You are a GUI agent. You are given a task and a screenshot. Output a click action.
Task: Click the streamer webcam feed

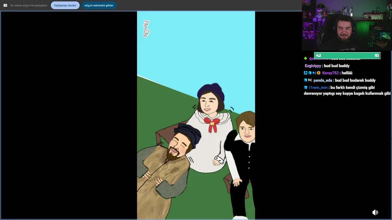347,25
